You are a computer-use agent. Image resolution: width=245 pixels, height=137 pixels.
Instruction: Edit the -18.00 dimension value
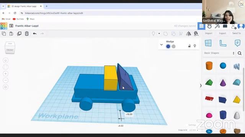[x=129, y=114]
